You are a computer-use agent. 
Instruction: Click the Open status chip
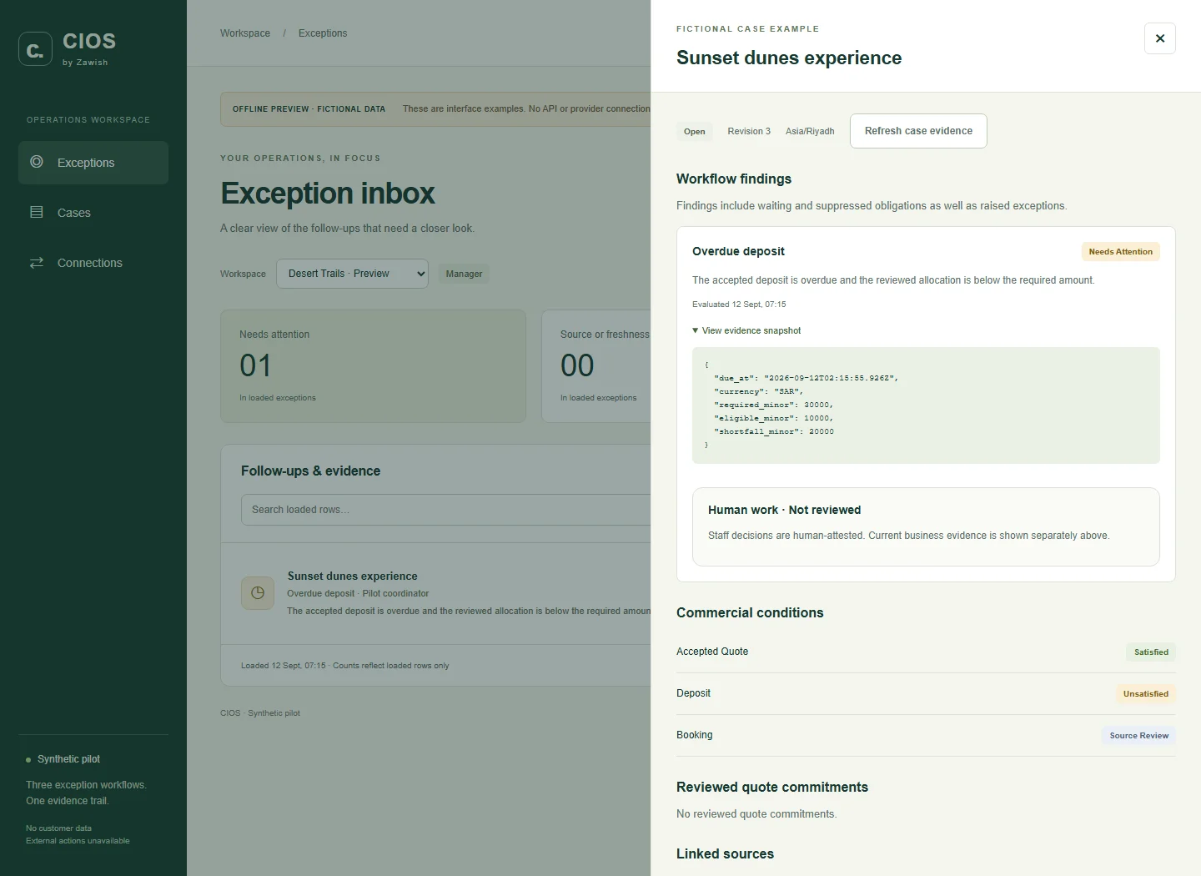point(694,132)
